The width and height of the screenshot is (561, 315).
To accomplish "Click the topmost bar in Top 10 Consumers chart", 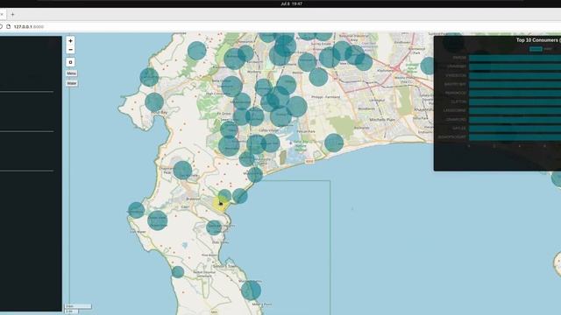I will coord(515,58).
